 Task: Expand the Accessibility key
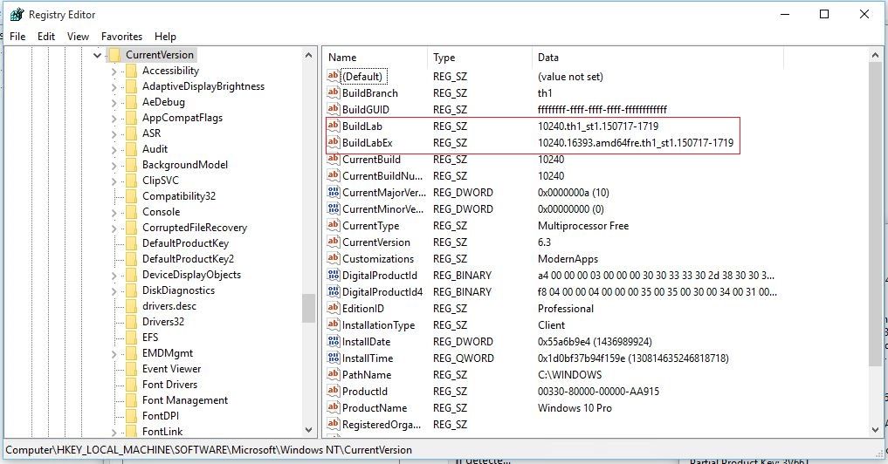[114, 72]
